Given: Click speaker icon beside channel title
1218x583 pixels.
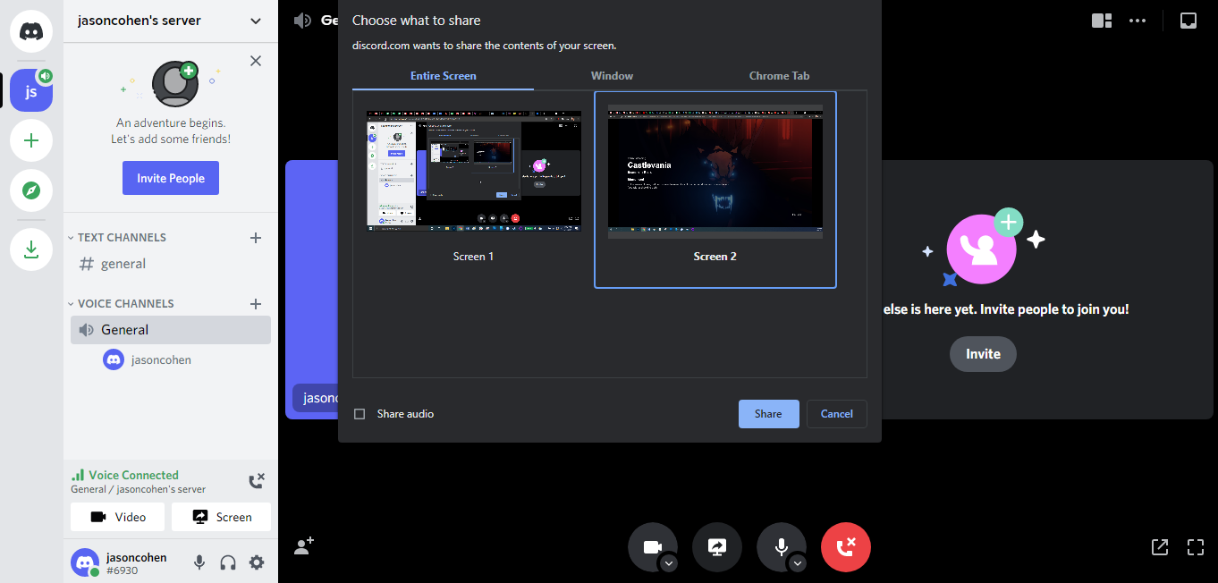Looking at the screenshot, I should 302,21.
